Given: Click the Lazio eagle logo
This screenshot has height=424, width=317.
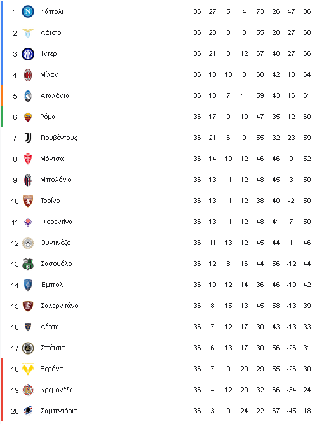Looking at the screenshot, I should 28,32.
